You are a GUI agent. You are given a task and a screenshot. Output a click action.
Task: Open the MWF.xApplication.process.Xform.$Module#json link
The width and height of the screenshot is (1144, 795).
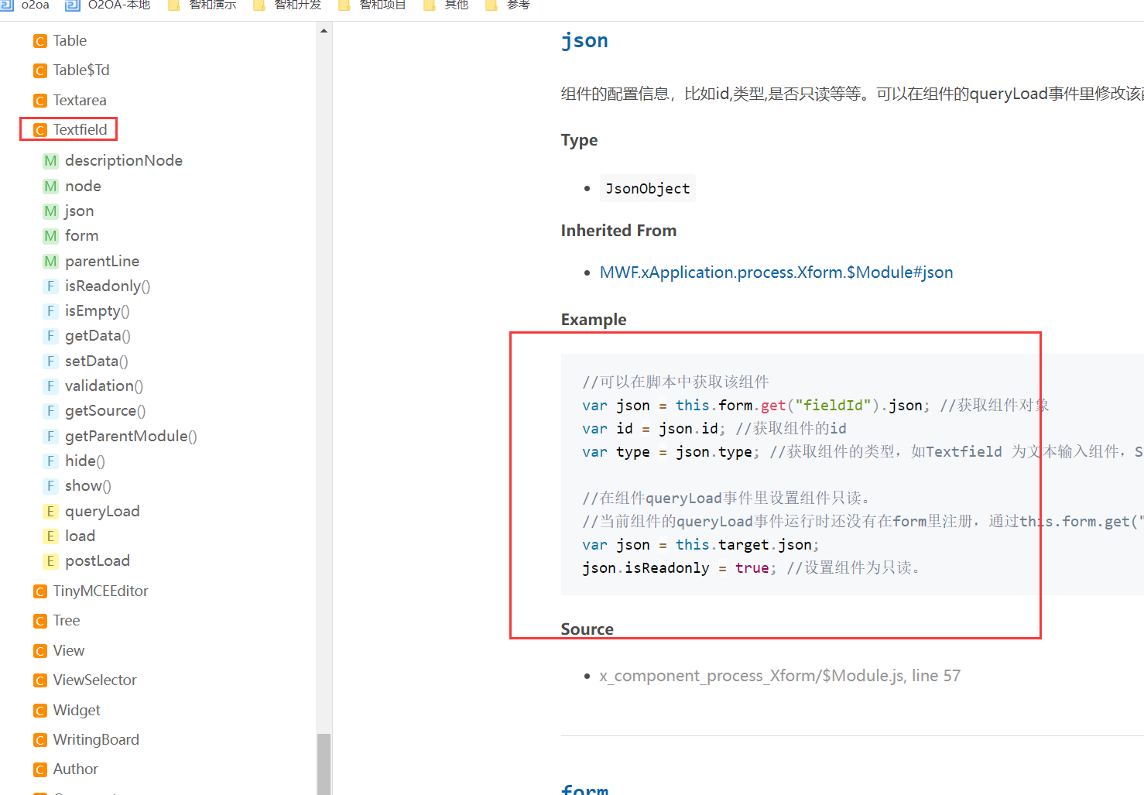[x=776, y=272]
